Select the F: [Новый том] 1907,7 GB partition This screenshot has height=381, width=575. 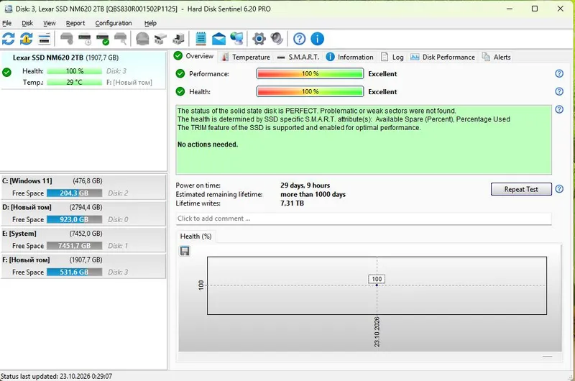[x=83, y=266]
